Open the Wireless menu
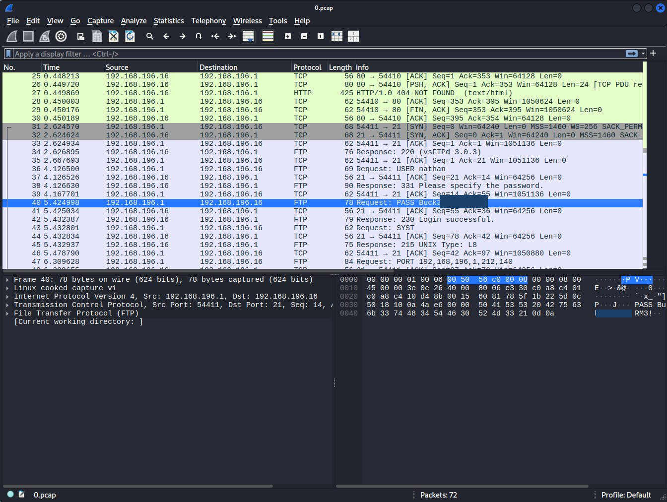This screenshot has width=667, height=502. [x=248, y=21]
